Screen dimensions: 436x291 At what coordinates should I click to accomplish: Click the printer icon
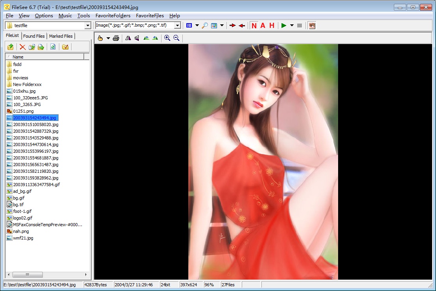116,38
